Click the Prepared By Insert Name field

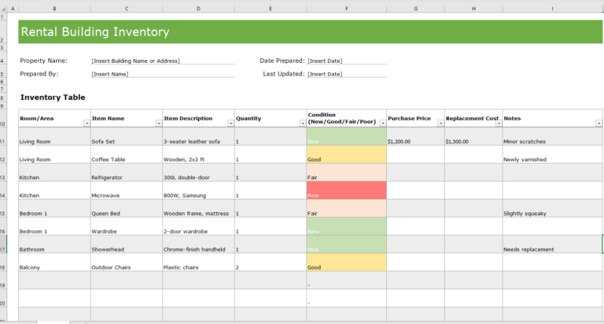[x=163, y=74]
